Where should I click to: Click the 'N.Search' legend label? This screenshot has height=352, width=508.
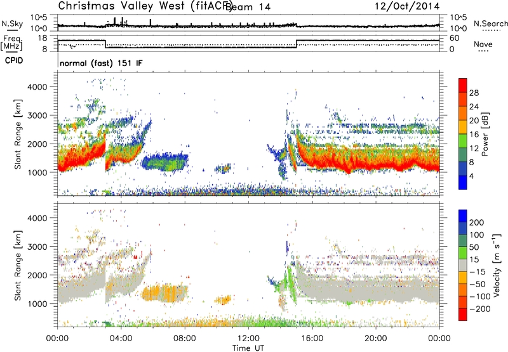(491, 24)
